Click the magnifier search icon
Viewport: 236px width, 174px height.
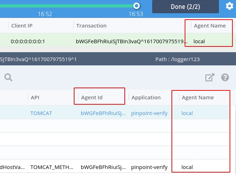[8, 77]
